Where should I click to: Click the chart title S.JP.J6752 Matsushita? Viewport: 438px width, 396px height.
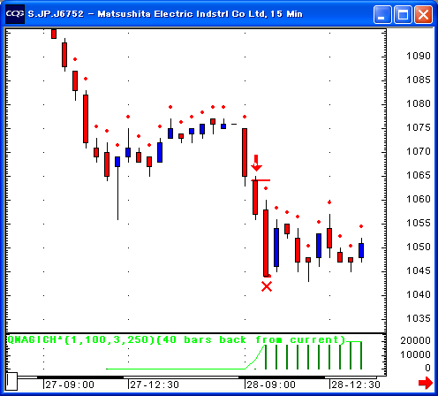coord(165,14)
